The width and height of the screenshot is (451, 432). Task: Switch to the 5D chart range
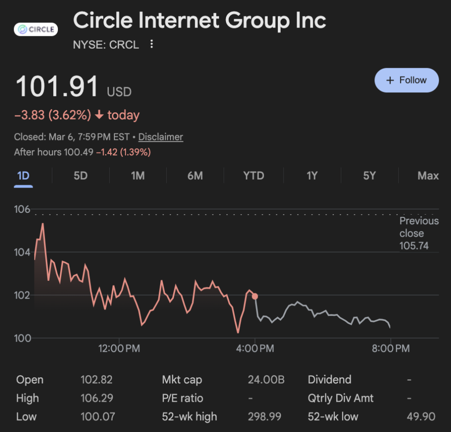[81, 176]
